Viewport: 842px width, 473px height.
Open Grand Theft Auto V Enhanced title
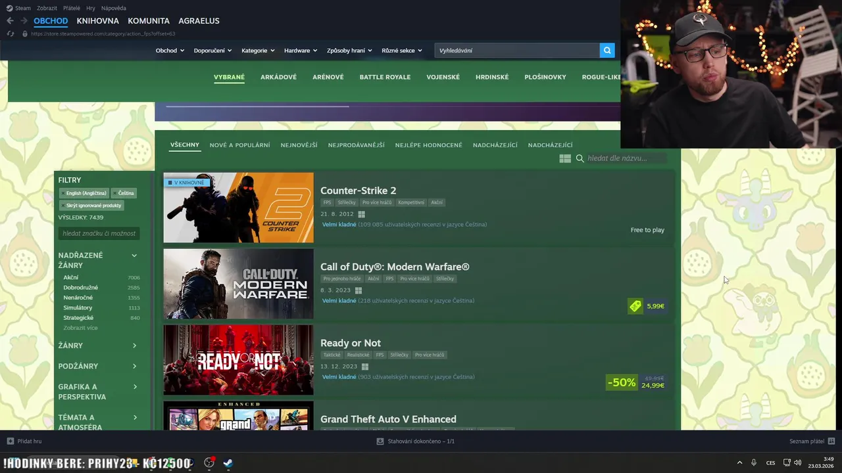388,419
